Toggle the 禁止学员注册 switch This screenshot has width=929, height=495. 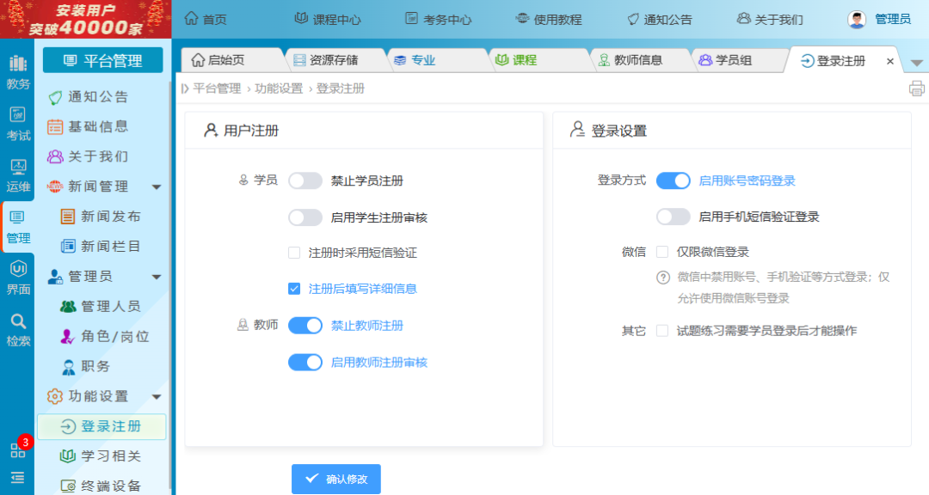pos(305,180)
